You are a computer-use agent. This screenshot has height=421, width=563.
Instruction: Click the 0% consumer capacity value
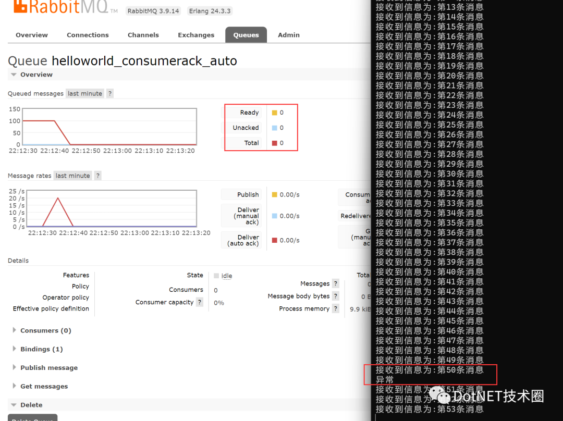(x=219, y=303)
